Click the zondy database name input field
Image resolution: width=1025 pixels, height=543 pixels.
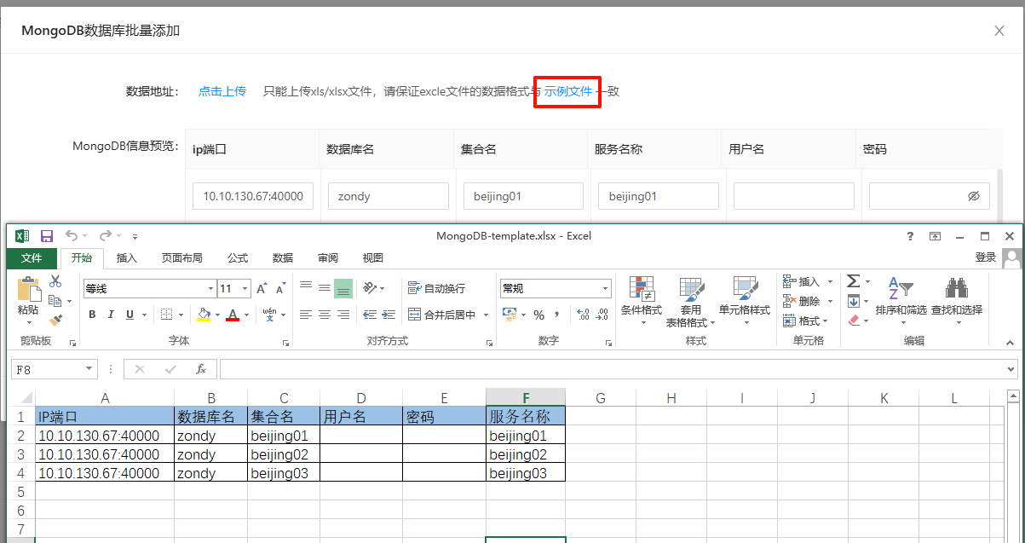(388, 196)
